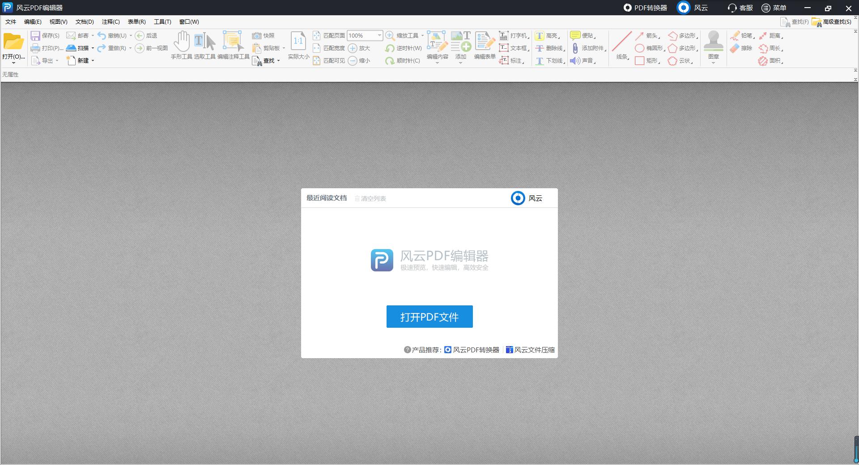This screenshot has height=465, width=859.
Task: Click the Back (后退) navigation arrow
Action: [x=140, y=36]
